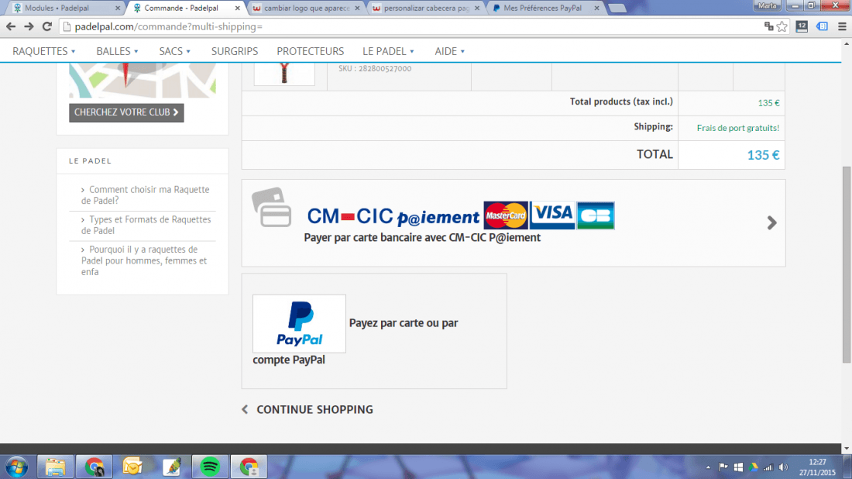Bookmark page with star icon
Image resolution: width=852 pixels, height=479 pixels.
pos(782,26)
